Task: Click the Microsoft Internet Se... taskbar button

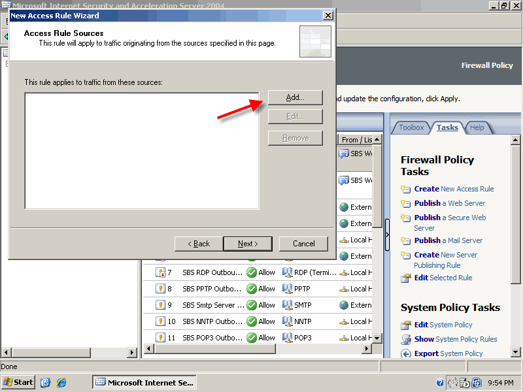Action: [x=144, y=382]
